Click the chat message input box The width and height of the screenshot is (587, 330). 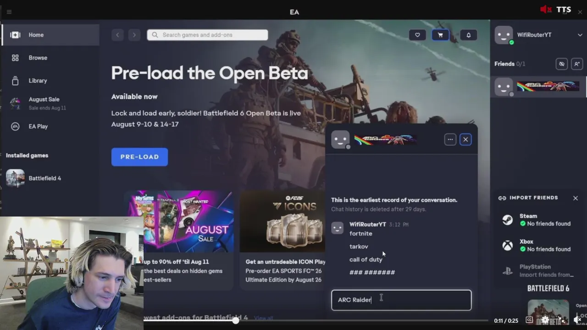pos(401,300)
